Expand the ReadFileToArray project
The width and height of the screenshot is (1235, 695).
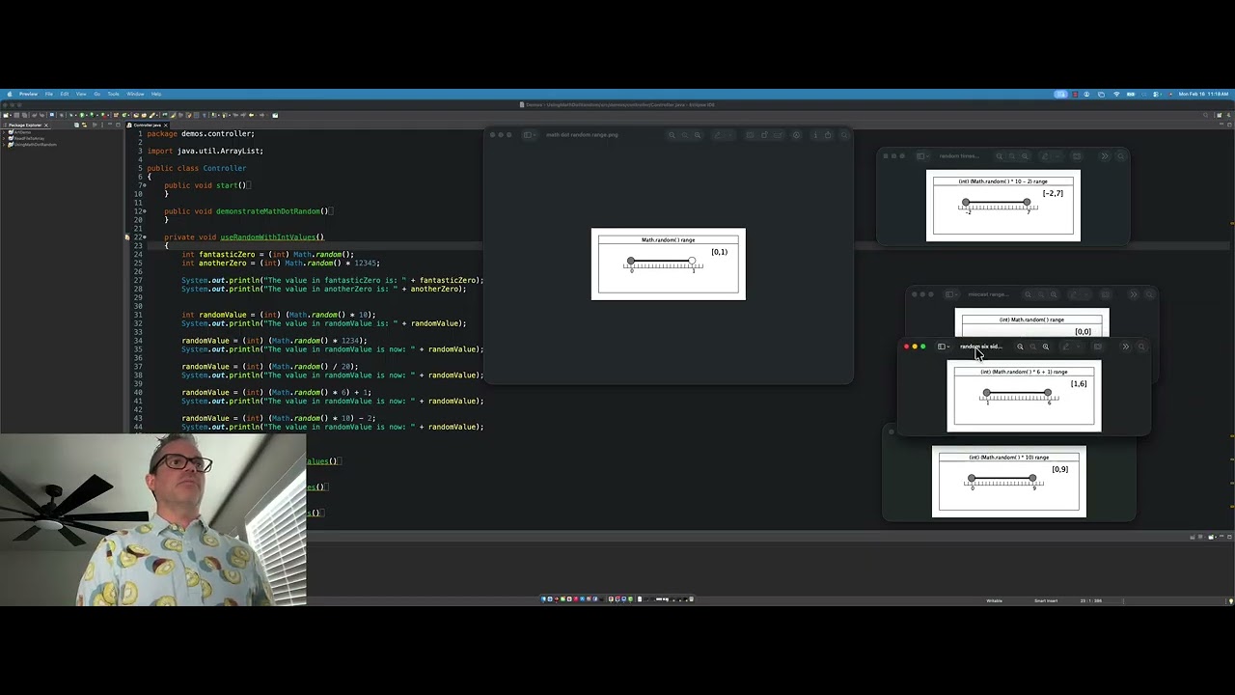click(x=4, y=138)
